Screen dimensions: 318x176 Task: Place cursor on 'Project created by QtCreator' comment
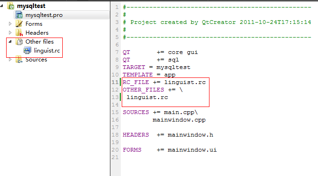pyautogui.click(x=183, y=22)
